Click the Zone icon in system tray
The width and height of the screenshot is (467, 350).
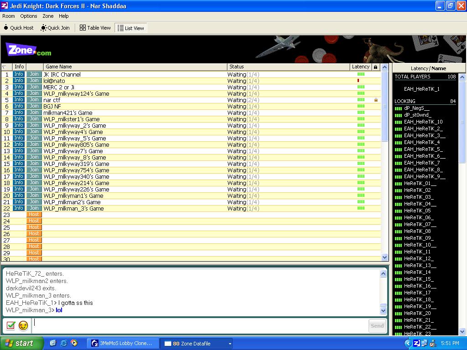point(417,343)
